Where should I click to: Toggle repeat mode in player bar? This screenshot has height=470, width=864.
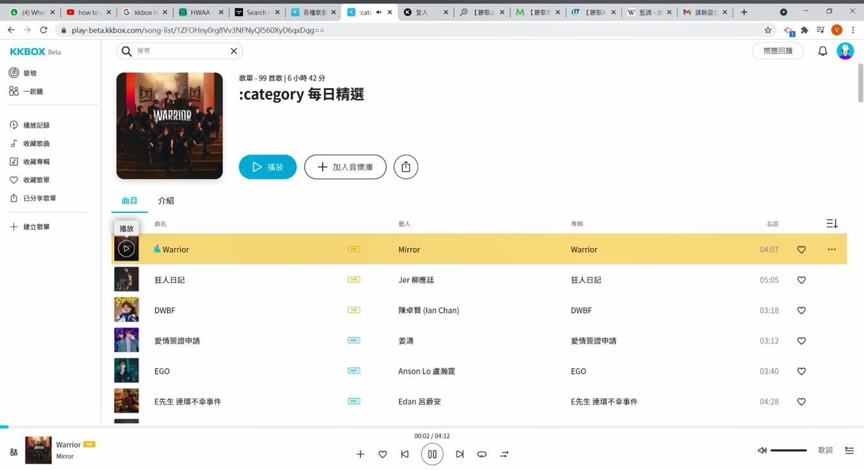481,454
